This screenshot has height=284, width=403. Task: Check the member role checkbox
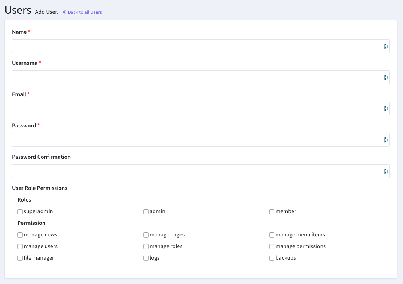pos(272,212)
